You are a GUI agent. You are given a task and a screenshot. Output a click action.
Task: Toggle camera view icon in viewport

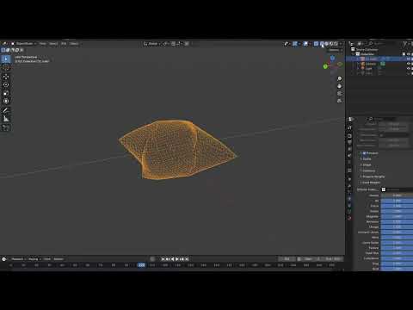(x=340, y=94)
